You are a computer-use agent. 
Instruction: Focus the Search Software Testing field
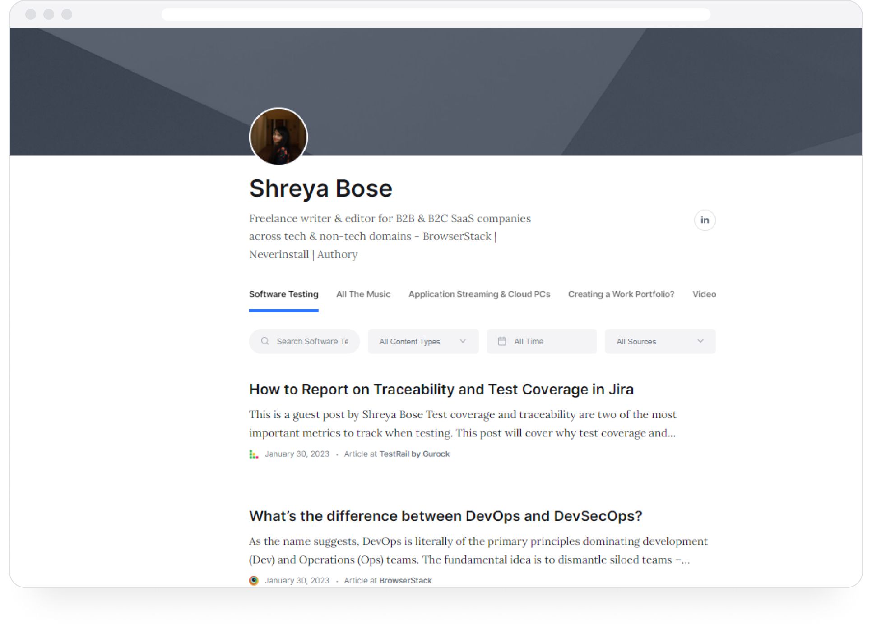[x=304, y=341]
